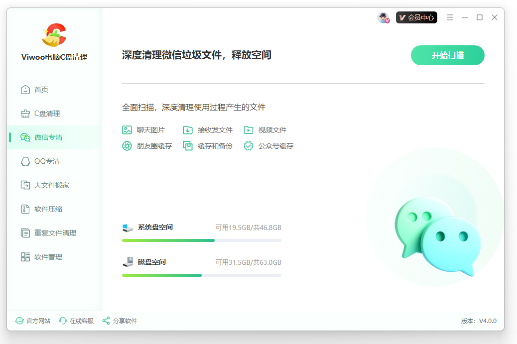The width and height of the screenshot is (517, 344).
Task: Select the 缓存和备份 (cache and backup) icon
Action: pyautogui.click(x=188, y=146)
